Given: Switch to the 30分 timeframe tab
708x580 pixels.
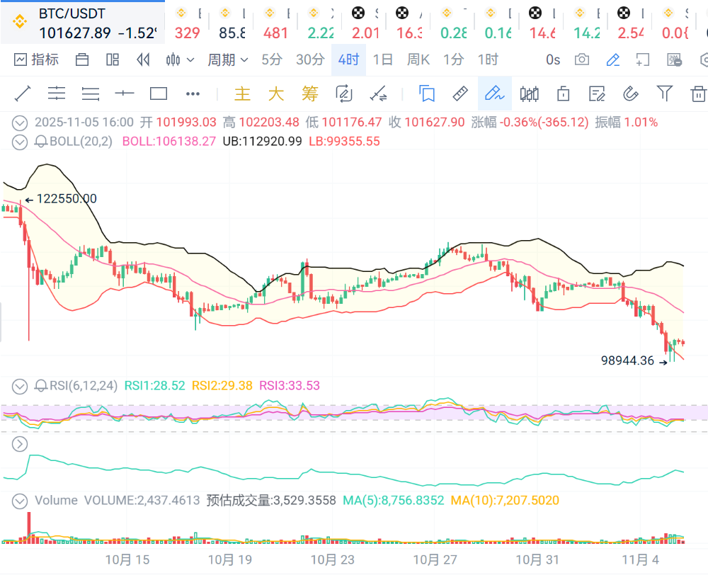Looking at the screenshot, I should (310, 60).
